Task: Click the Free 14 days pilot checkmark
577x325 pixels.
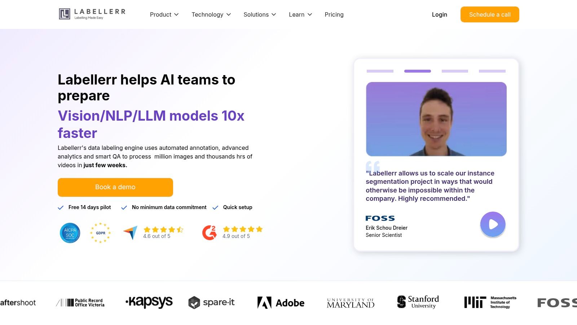Action: point(61,208)
